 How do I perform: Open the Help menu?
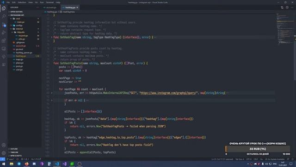click(58, 2)
